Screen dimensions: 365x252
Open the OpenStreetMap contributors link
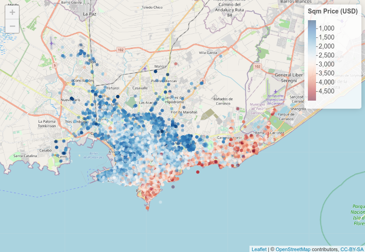(293, 249)
